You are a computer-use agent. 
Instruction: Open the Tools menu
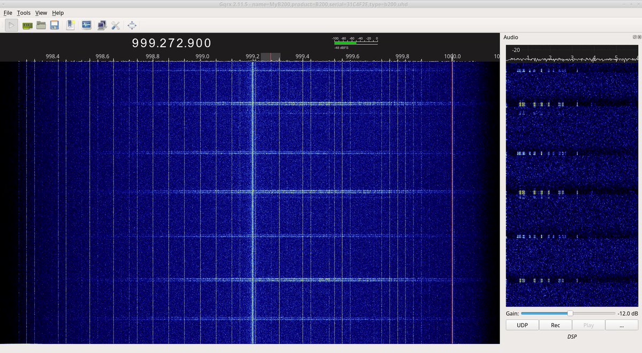(x=24, y=13)
